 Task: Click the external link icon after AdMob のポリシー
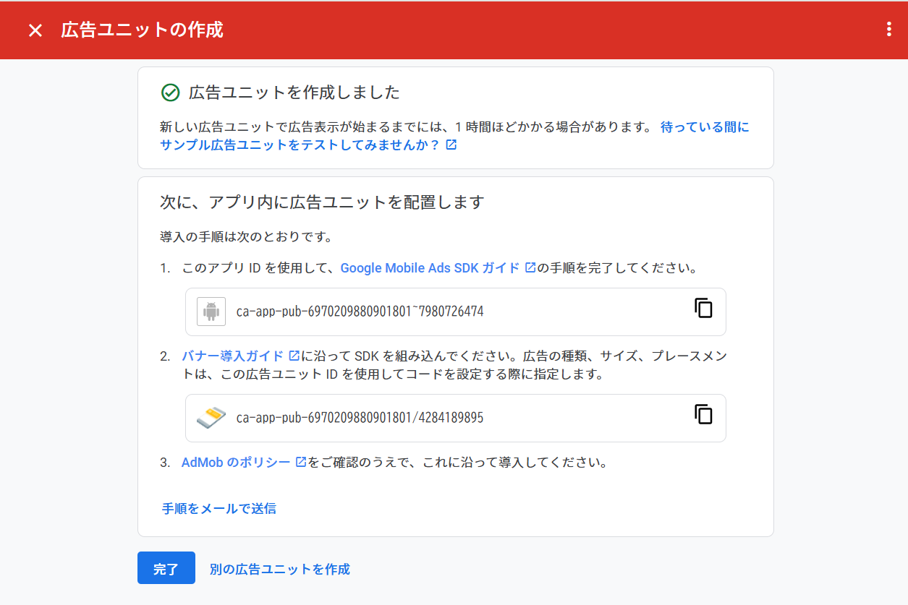pos(302,462)
